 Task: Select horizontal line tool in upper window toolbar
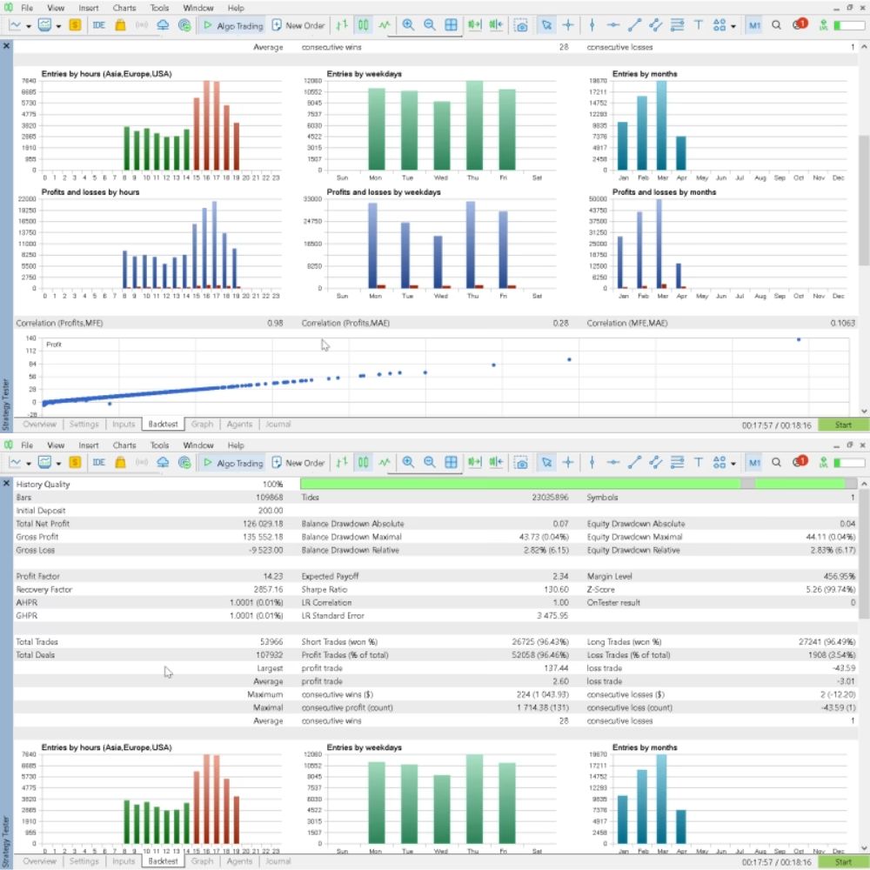click(x=613, y=25)
